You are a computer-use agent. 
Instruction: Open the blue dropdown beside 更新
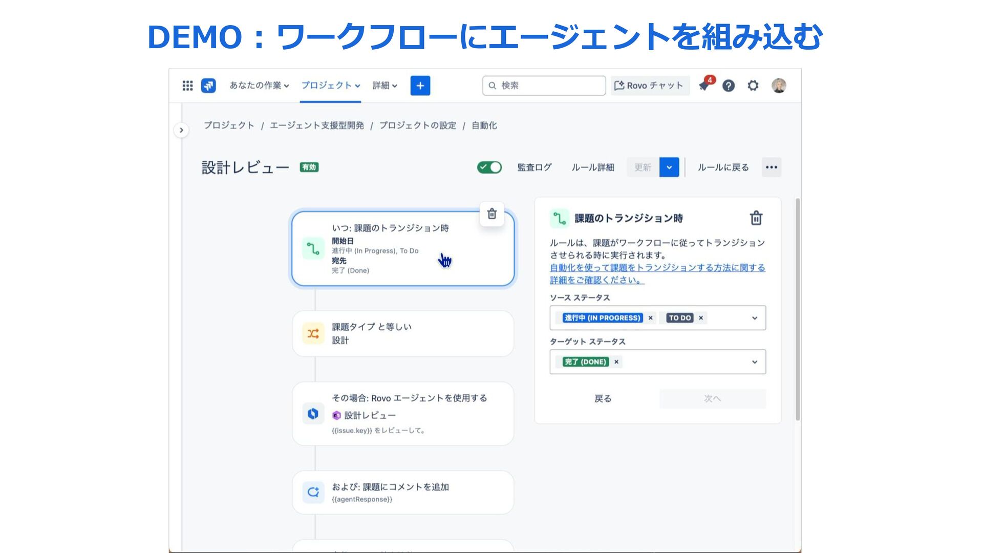coord(669,167)
